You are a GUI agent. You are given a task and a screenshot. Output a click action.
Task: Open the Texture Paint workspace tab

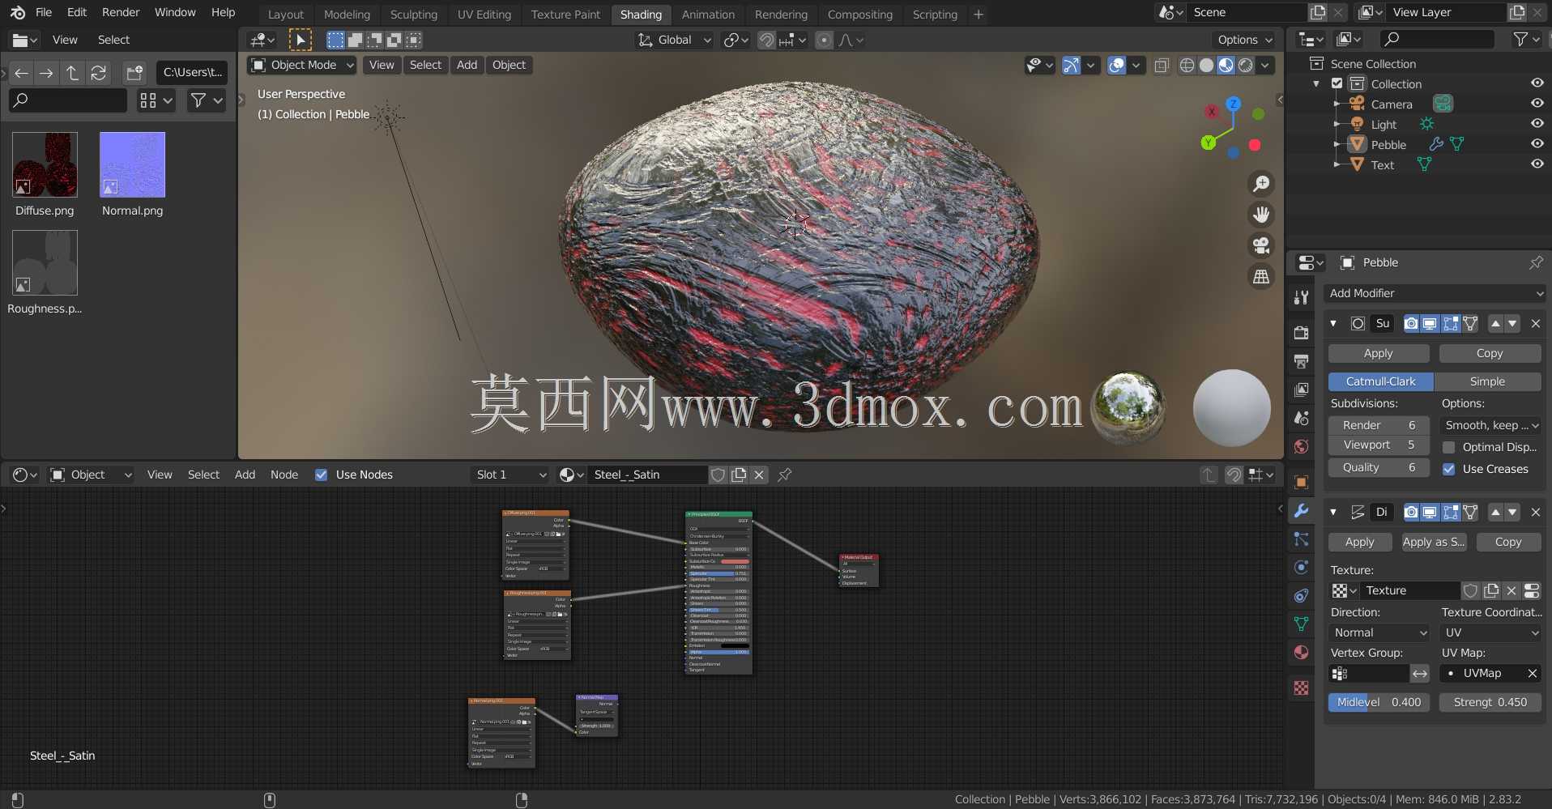click(x=565, y=15)
